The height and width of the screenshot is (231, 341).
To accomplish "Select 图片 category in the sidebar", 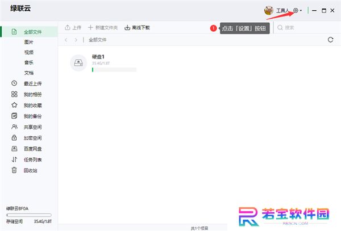I will (x=29, y=42).
